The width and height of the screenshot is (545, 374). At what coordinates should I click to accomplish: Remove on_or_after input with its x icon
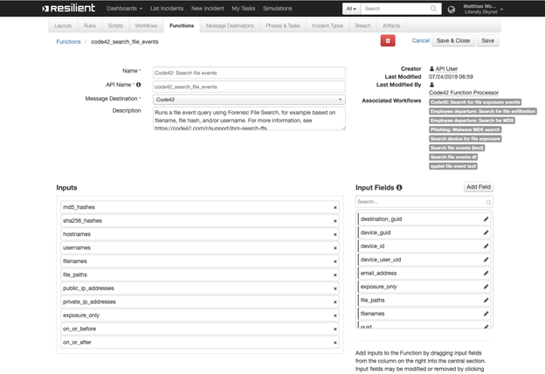335,343
